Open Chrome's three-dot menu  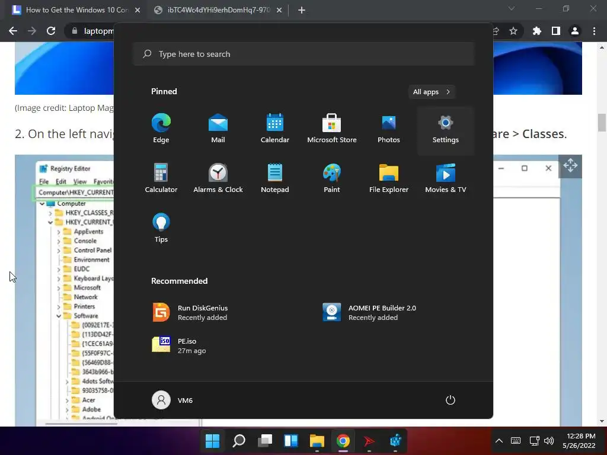[x=594, y=31]
